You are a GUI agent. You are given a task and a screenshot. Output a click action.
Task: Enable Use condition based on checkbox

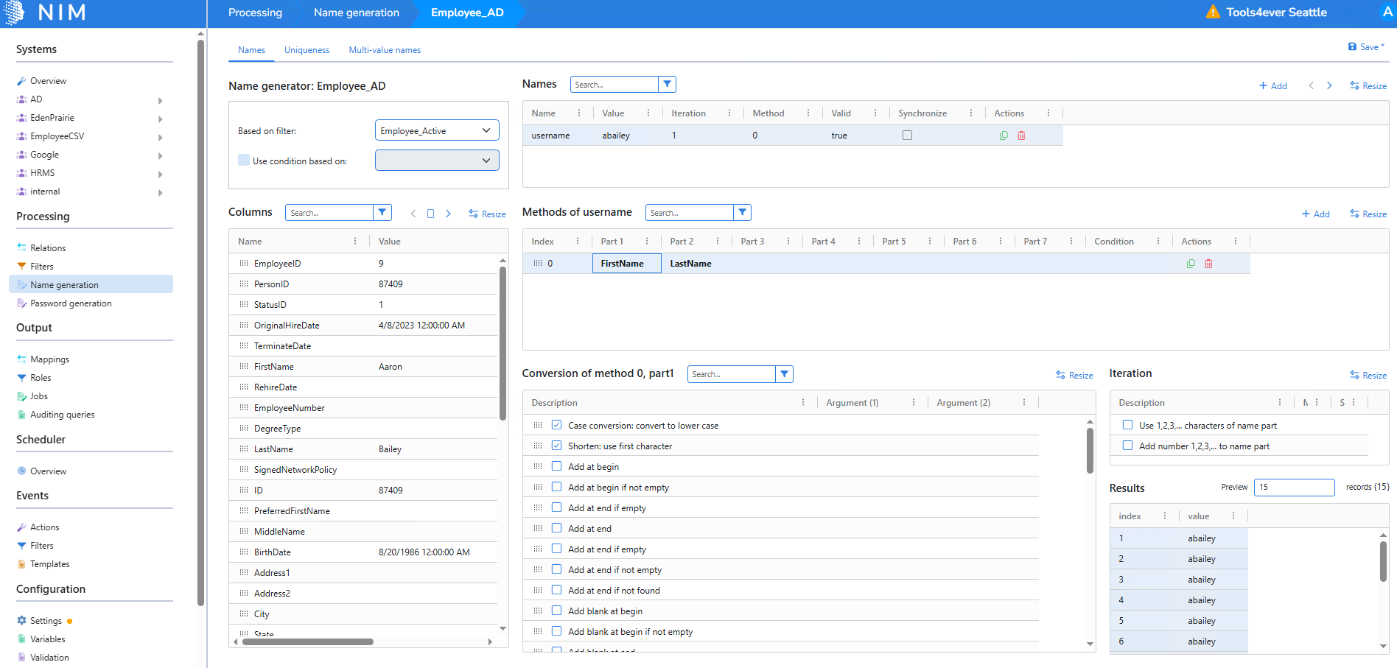point(244,161)
